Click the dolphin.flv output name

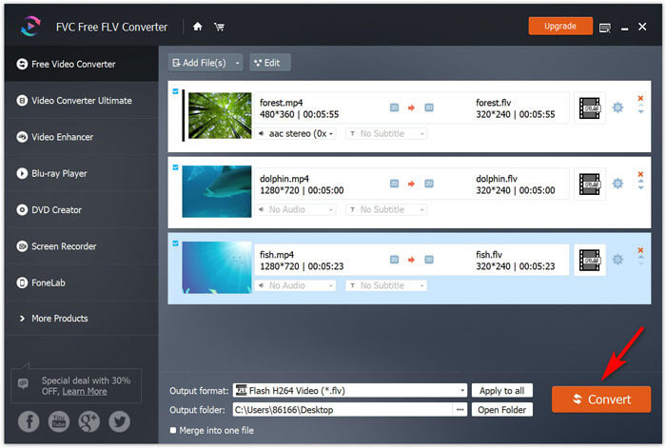click(x=497, y=179)
